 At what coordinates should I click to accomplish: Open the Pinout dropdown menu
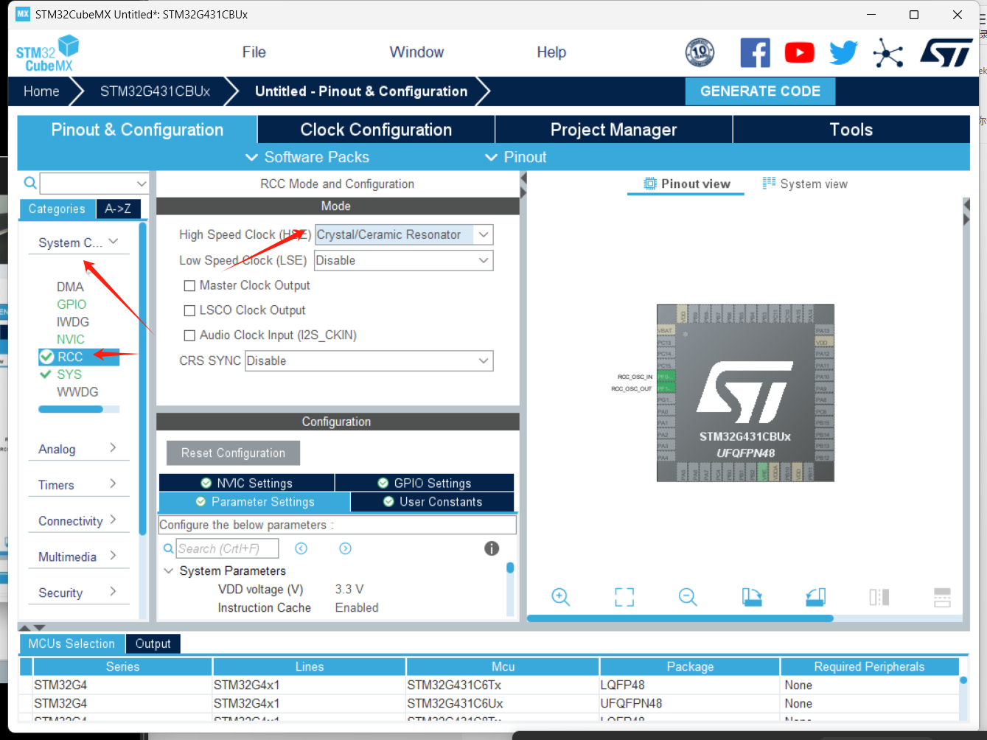(x=515, y=157)
